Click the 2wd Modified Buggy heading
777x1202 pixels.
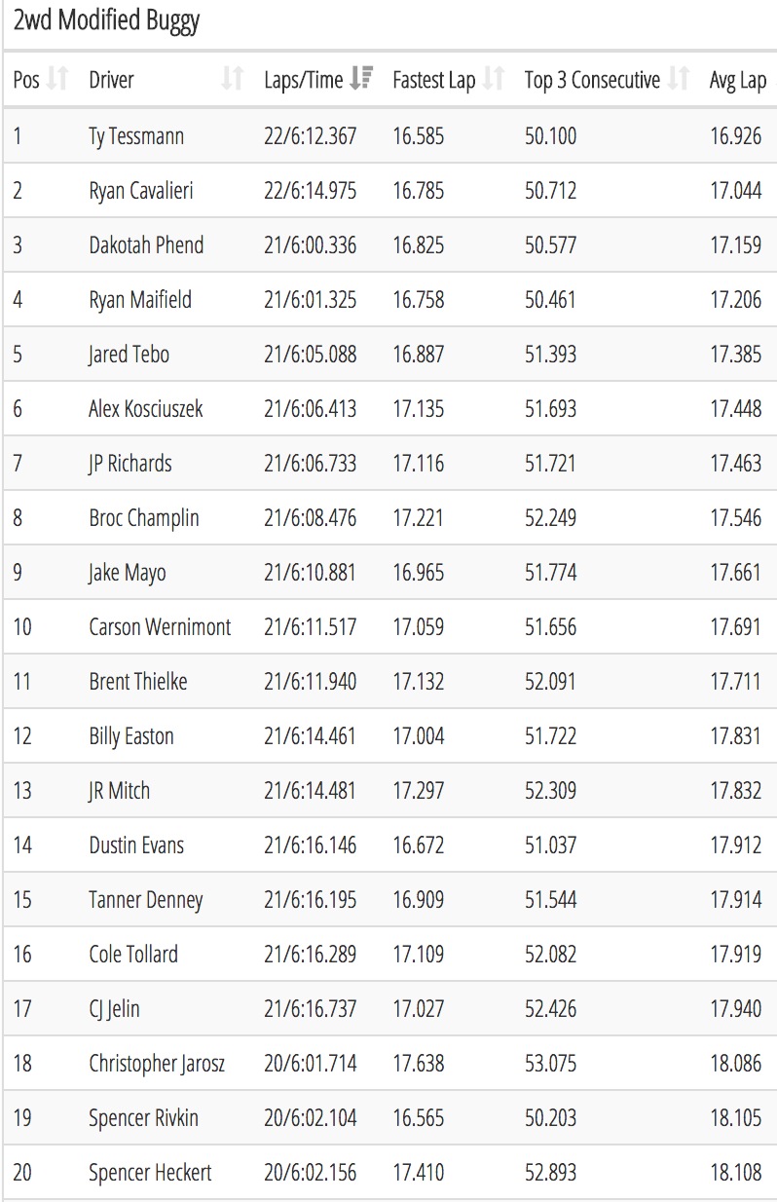point(106,22)
